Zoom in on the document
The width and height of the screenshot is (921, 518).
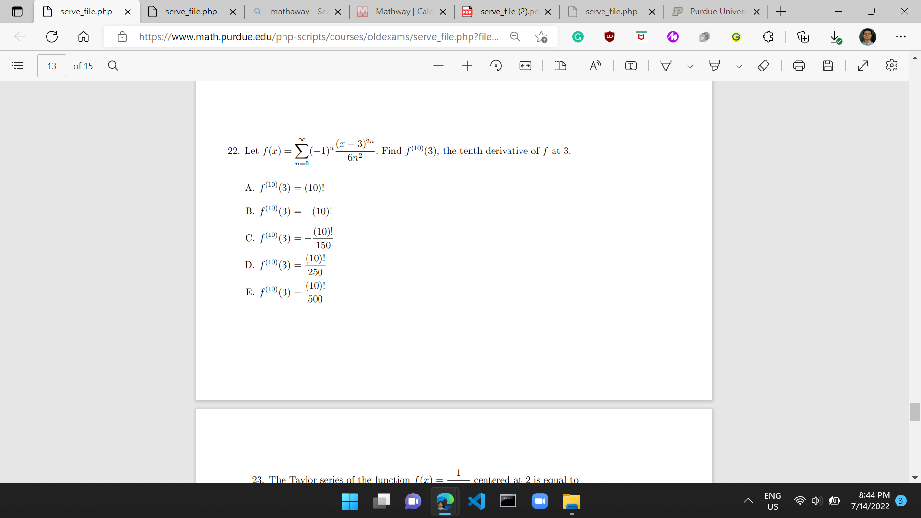467,66
